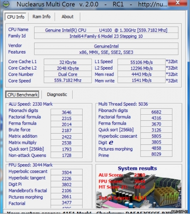The image size is (190, 214).
Task: Click the Features field listing SSE3
Action: (106, 52)
